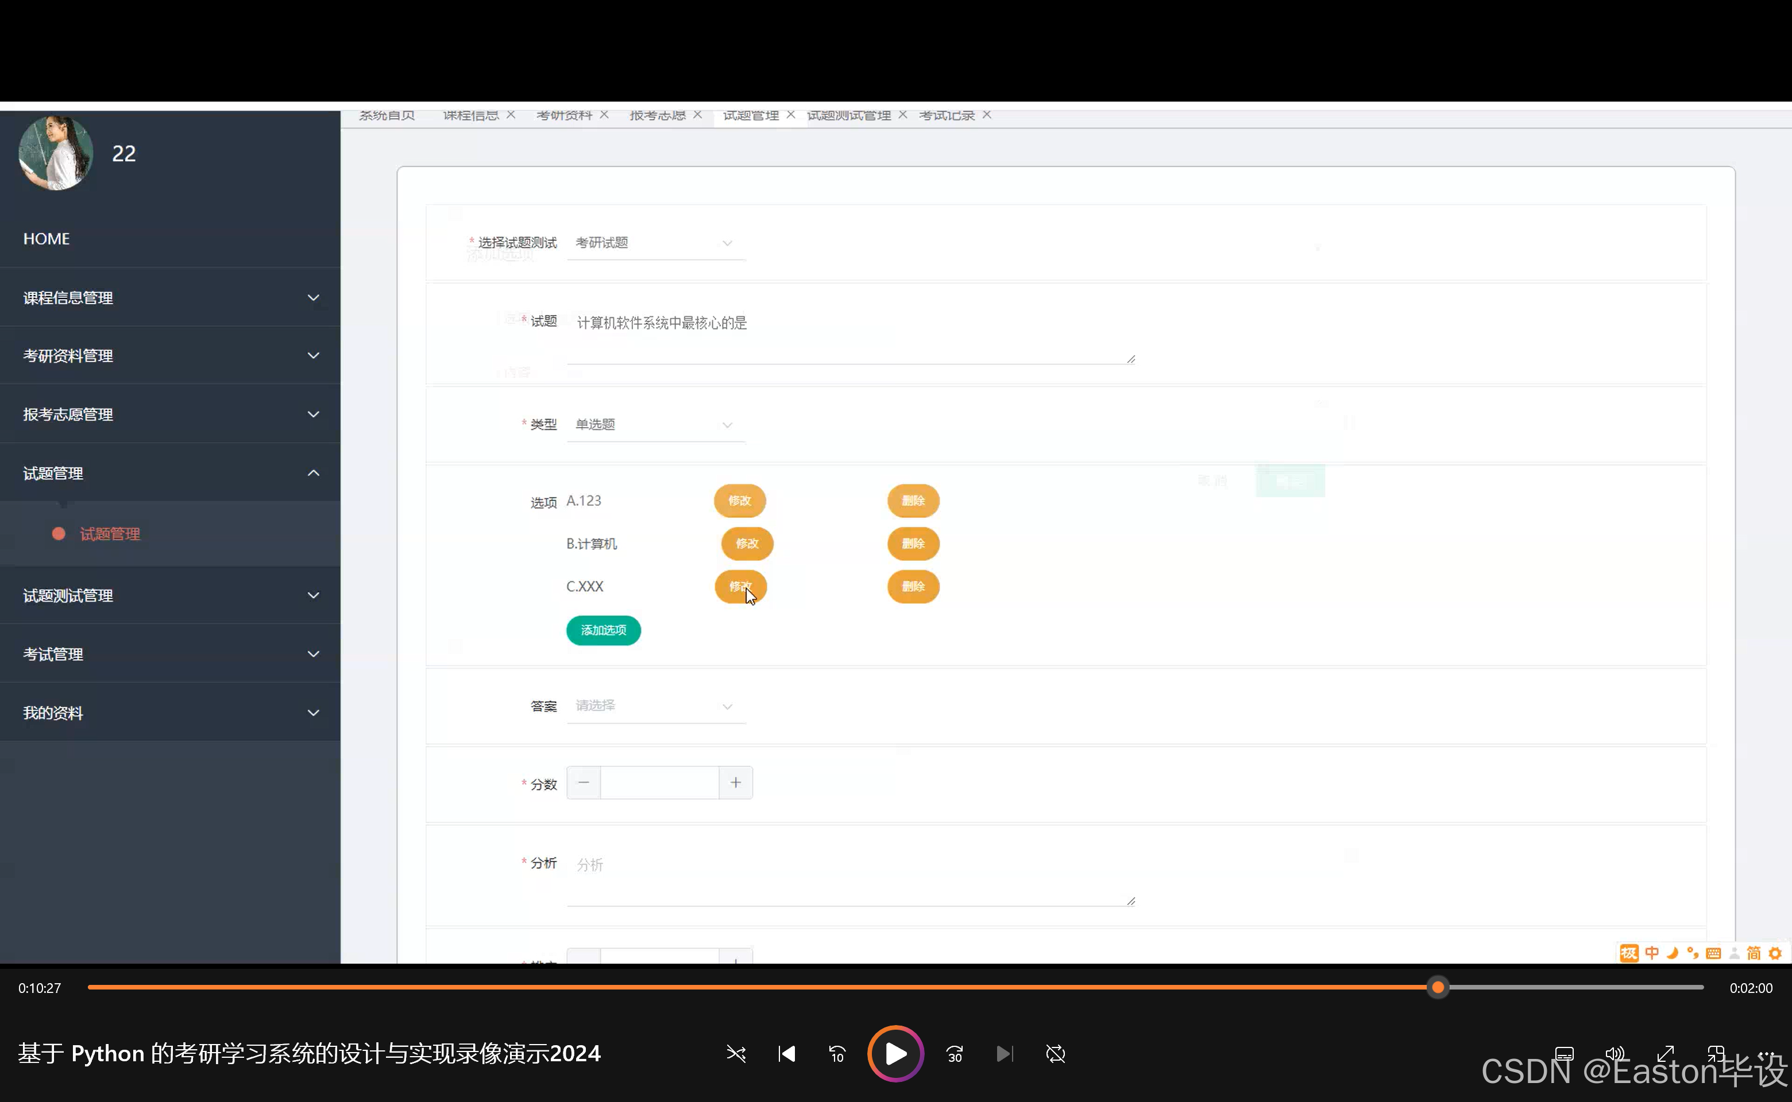Expand 报考志愿管理 sidebar menu
Viewport: 1792px width, 1102px height.
point(170,414)
